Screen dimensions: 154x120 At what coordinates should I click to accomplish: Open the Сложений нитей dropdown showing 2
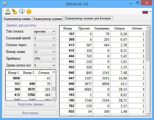[45, 38]
